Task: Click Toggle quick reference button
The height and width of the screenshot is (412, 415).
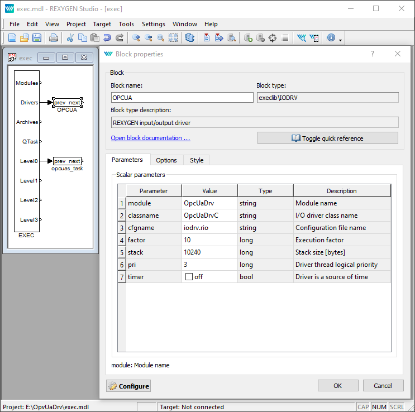Action: tap(328, 138)
